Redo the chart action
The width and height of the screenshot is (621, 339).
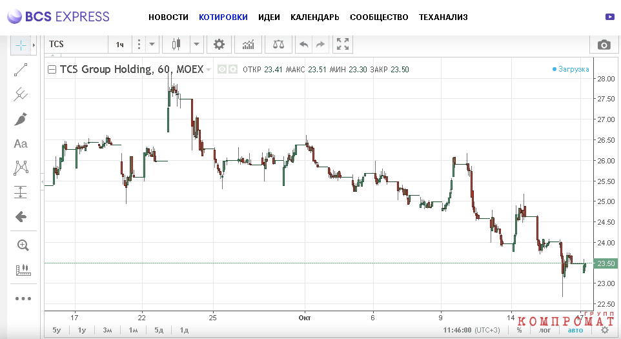[320, 45]
